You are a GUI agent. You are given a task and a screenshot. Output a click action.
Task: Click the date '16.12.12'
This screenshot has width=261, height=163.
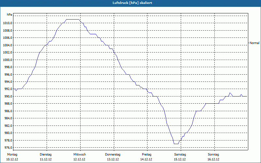tap(213, 159)
